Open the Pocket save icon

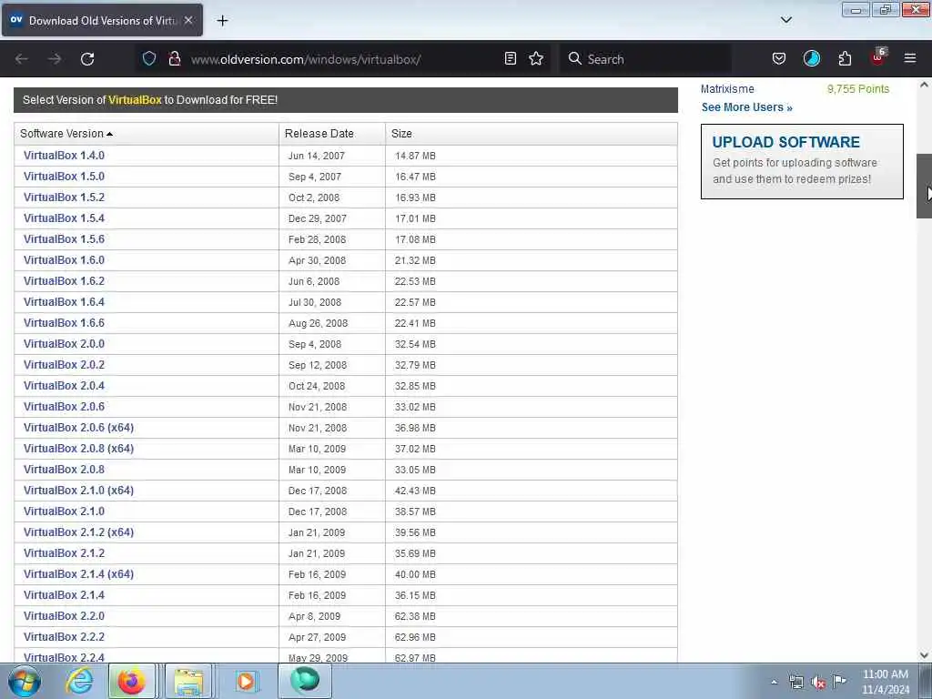tap(779, 59)
